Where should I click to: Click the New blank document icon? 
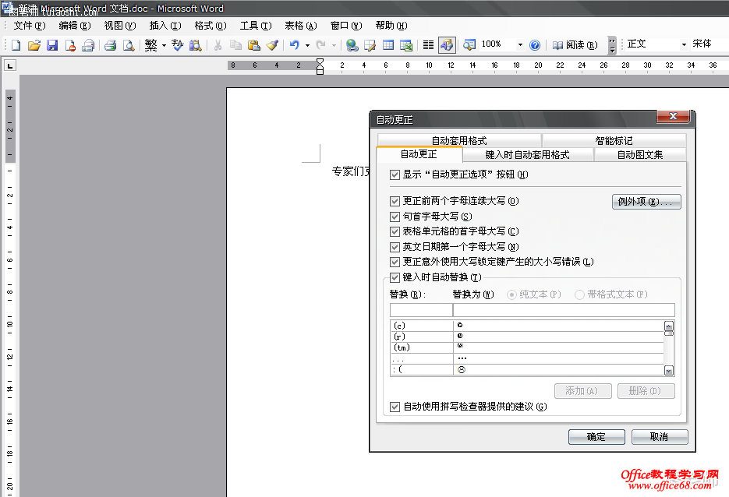coord(16,45)
